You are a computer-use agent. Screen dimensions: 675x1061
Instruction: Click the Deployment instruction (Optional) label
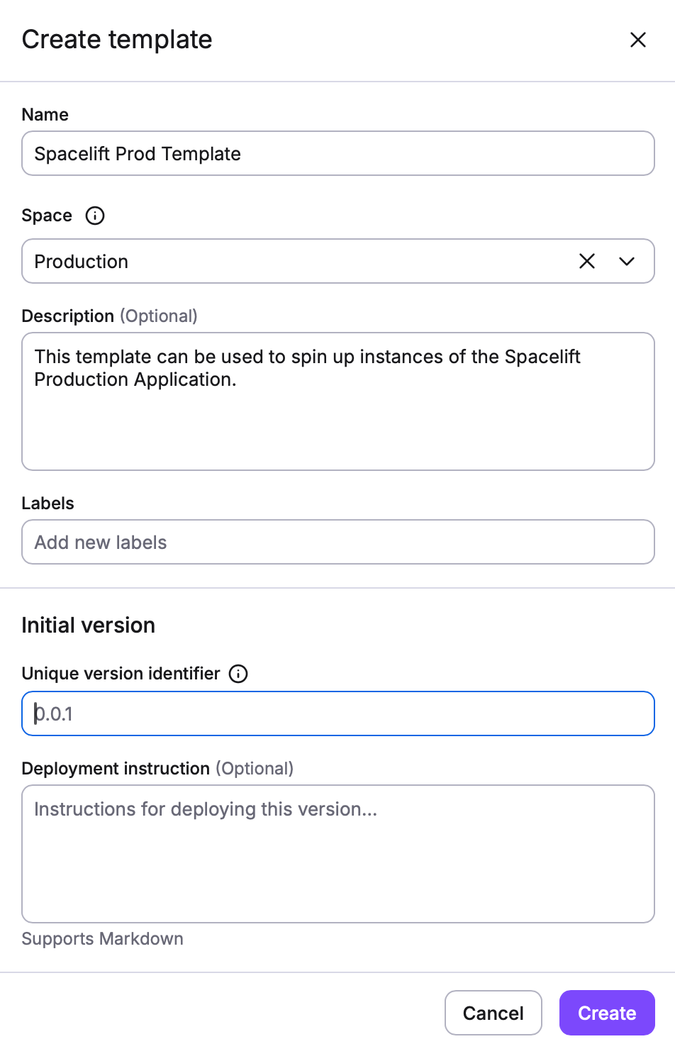(x=157, y=769)
